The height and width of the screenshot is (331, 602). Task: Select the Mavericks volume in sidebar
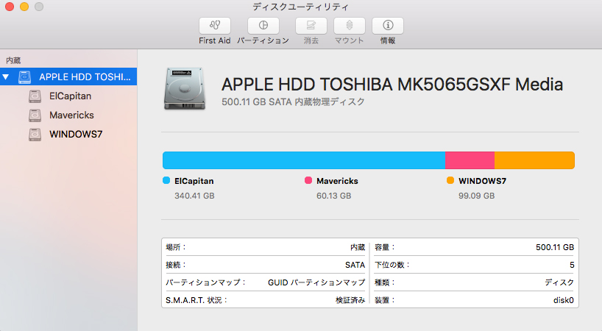point(71,115)
